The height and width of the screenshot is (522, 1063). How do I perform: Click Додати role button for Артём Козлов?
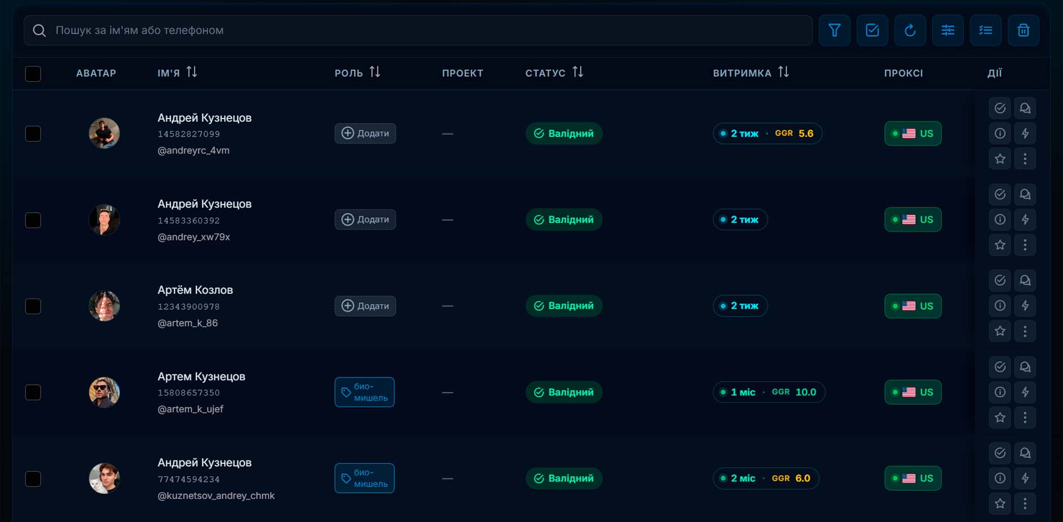pos(365,306)
